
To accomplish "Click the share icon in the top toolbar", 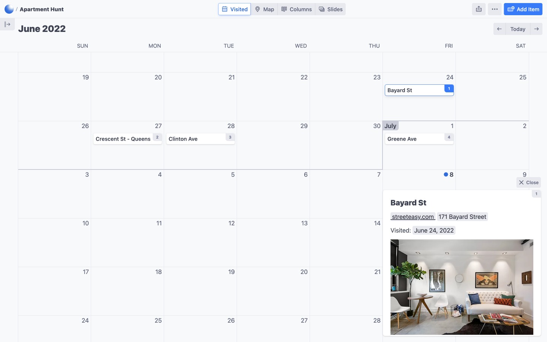I will pyautogui.click(x=478, y=9).
